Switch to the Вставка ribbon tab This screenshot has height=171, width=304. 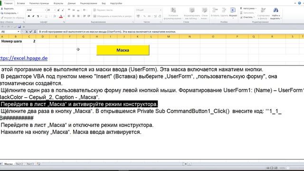(21, 3)
